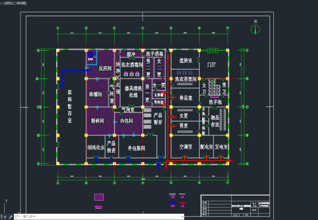Screen dimensions: 318x220
Task: Click the 反应间 room label
Action: 105,68
